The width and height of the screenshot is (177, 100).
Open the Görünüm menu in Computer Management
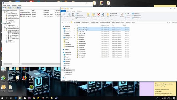click(14, 6)
